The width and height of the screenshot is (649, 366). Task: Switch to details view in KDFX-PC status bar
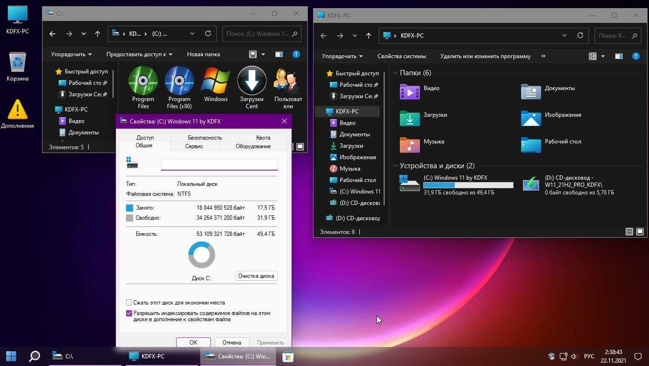tap(629, 232)
